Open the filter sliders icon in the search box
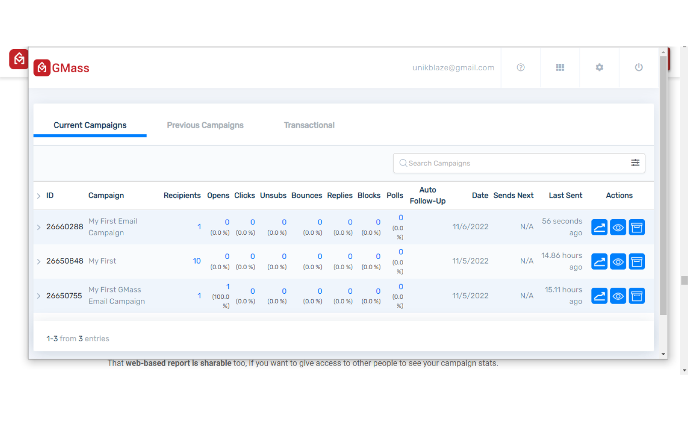This screenshot has width=688, height=422. pyautogui.click(x=635, y=163)
